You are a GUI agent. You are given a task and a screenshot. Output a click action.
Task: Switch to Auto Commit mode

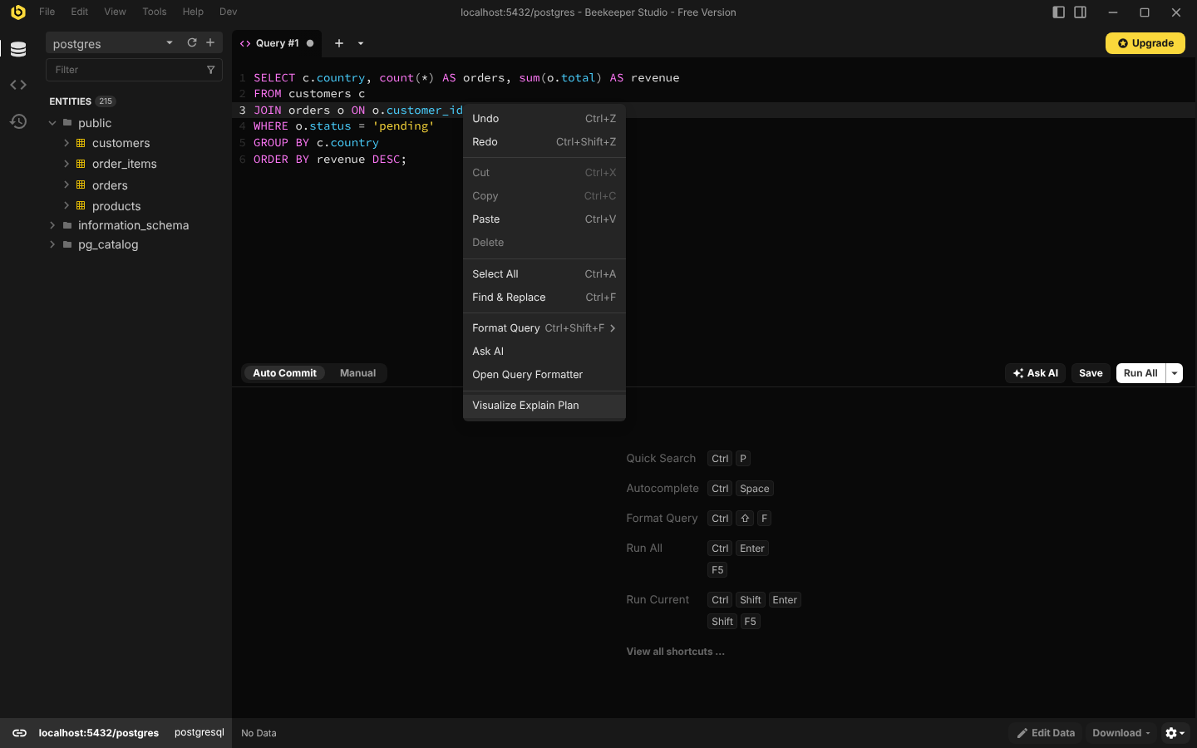click(284, 373)
